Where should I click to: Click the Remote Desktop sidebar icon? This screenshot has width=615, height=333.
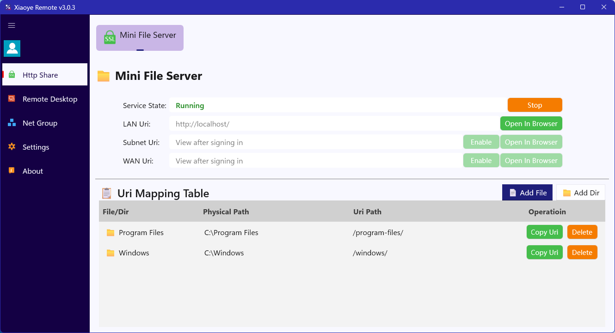(12, 99)
